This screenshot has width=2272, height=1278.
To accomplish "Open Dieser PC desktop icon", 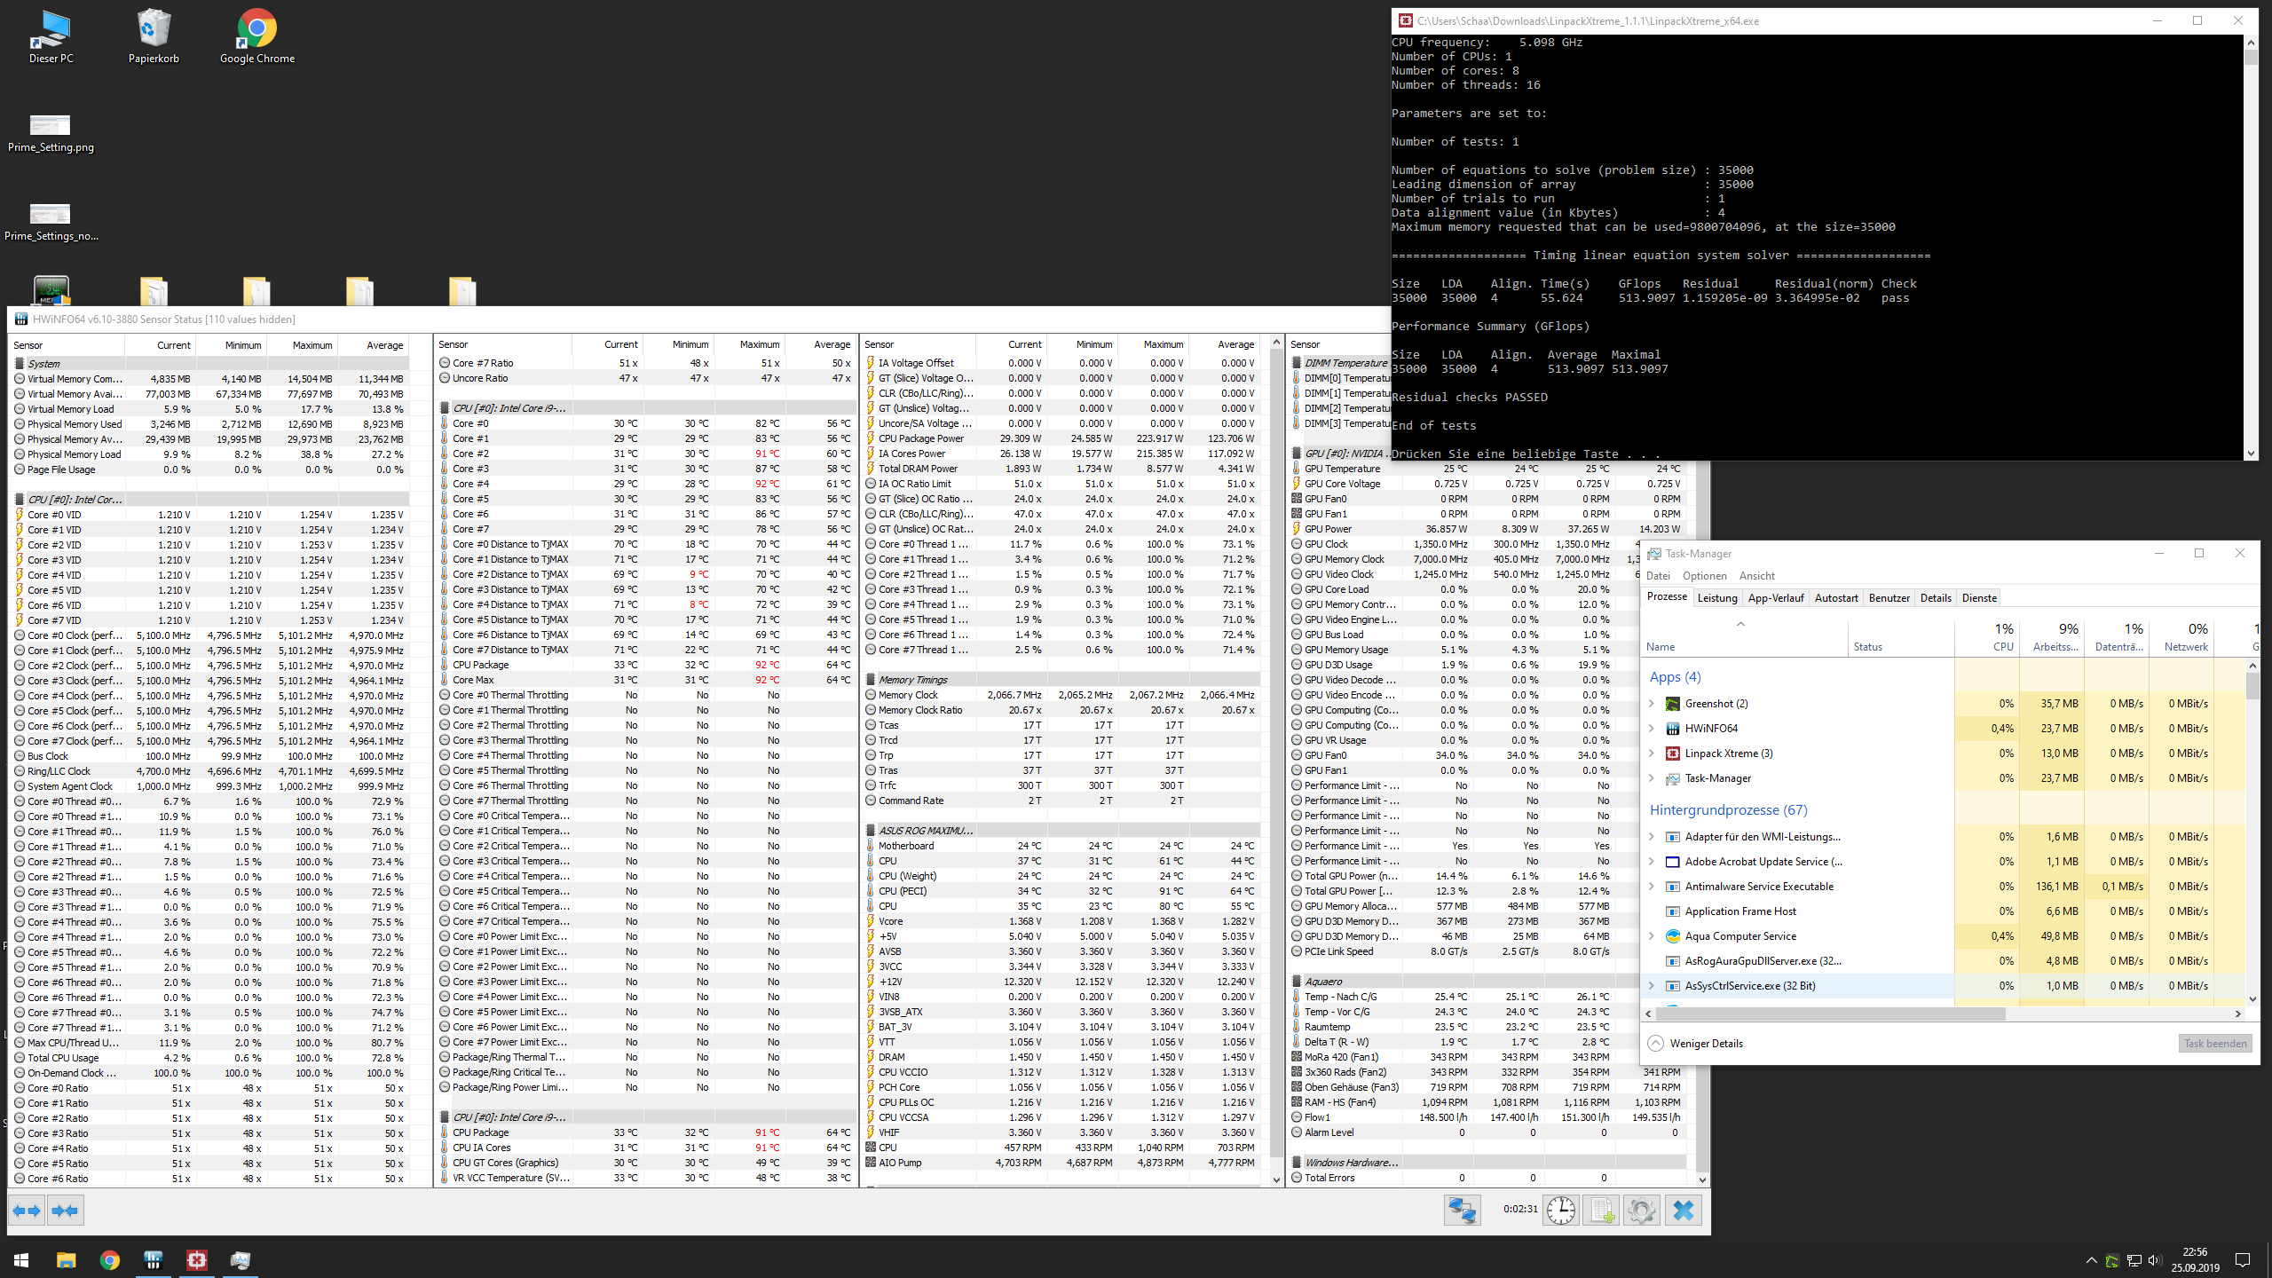I will click(51, 37).
